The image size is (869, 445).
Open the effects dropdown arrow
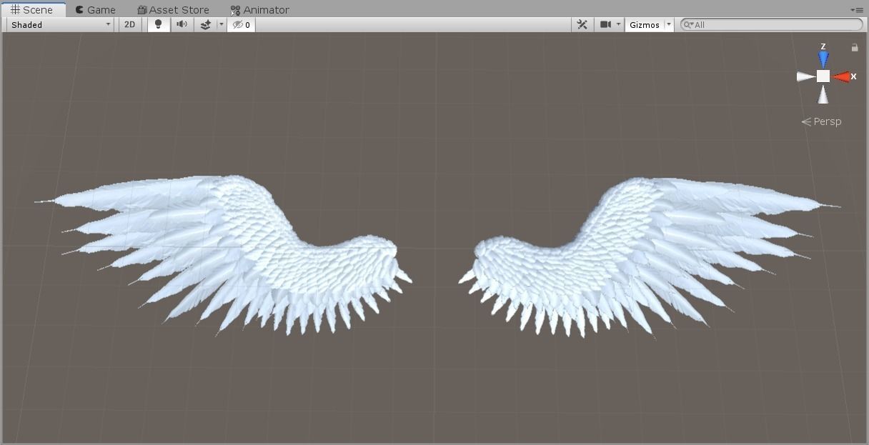pos(221,24)
